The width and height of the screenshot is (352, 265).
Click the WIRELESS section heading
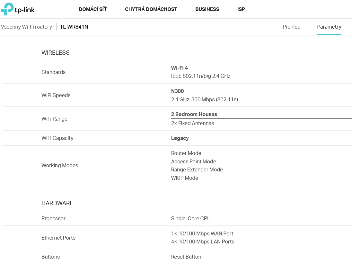[x=56, y=53]
